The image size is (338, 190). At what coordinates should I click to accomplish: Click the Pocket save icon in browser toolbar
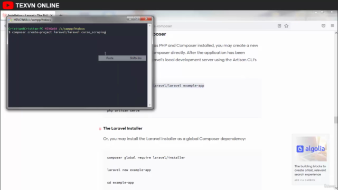click(x=323, y=26)
